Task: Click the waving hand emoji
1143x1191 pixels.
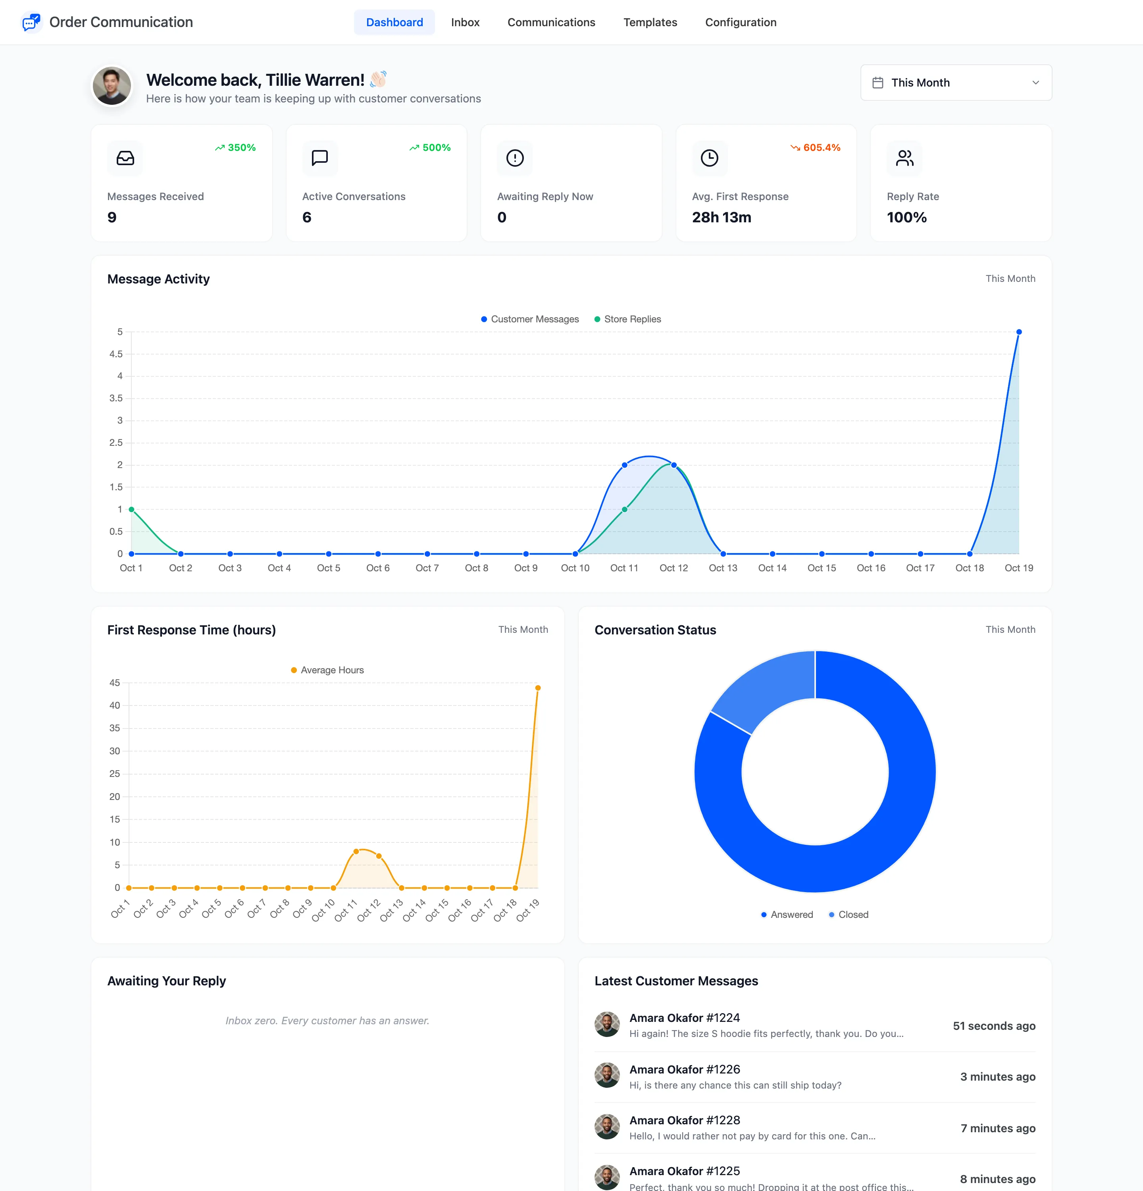Action: tap(378, 80)
